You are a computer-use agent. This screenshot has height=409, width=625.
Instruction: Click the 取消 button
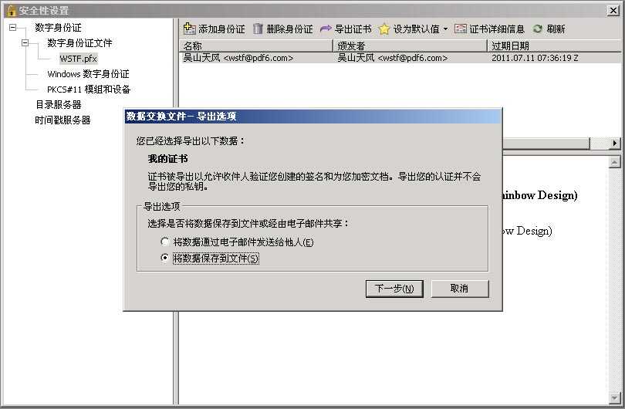click(x=460, y=288)
